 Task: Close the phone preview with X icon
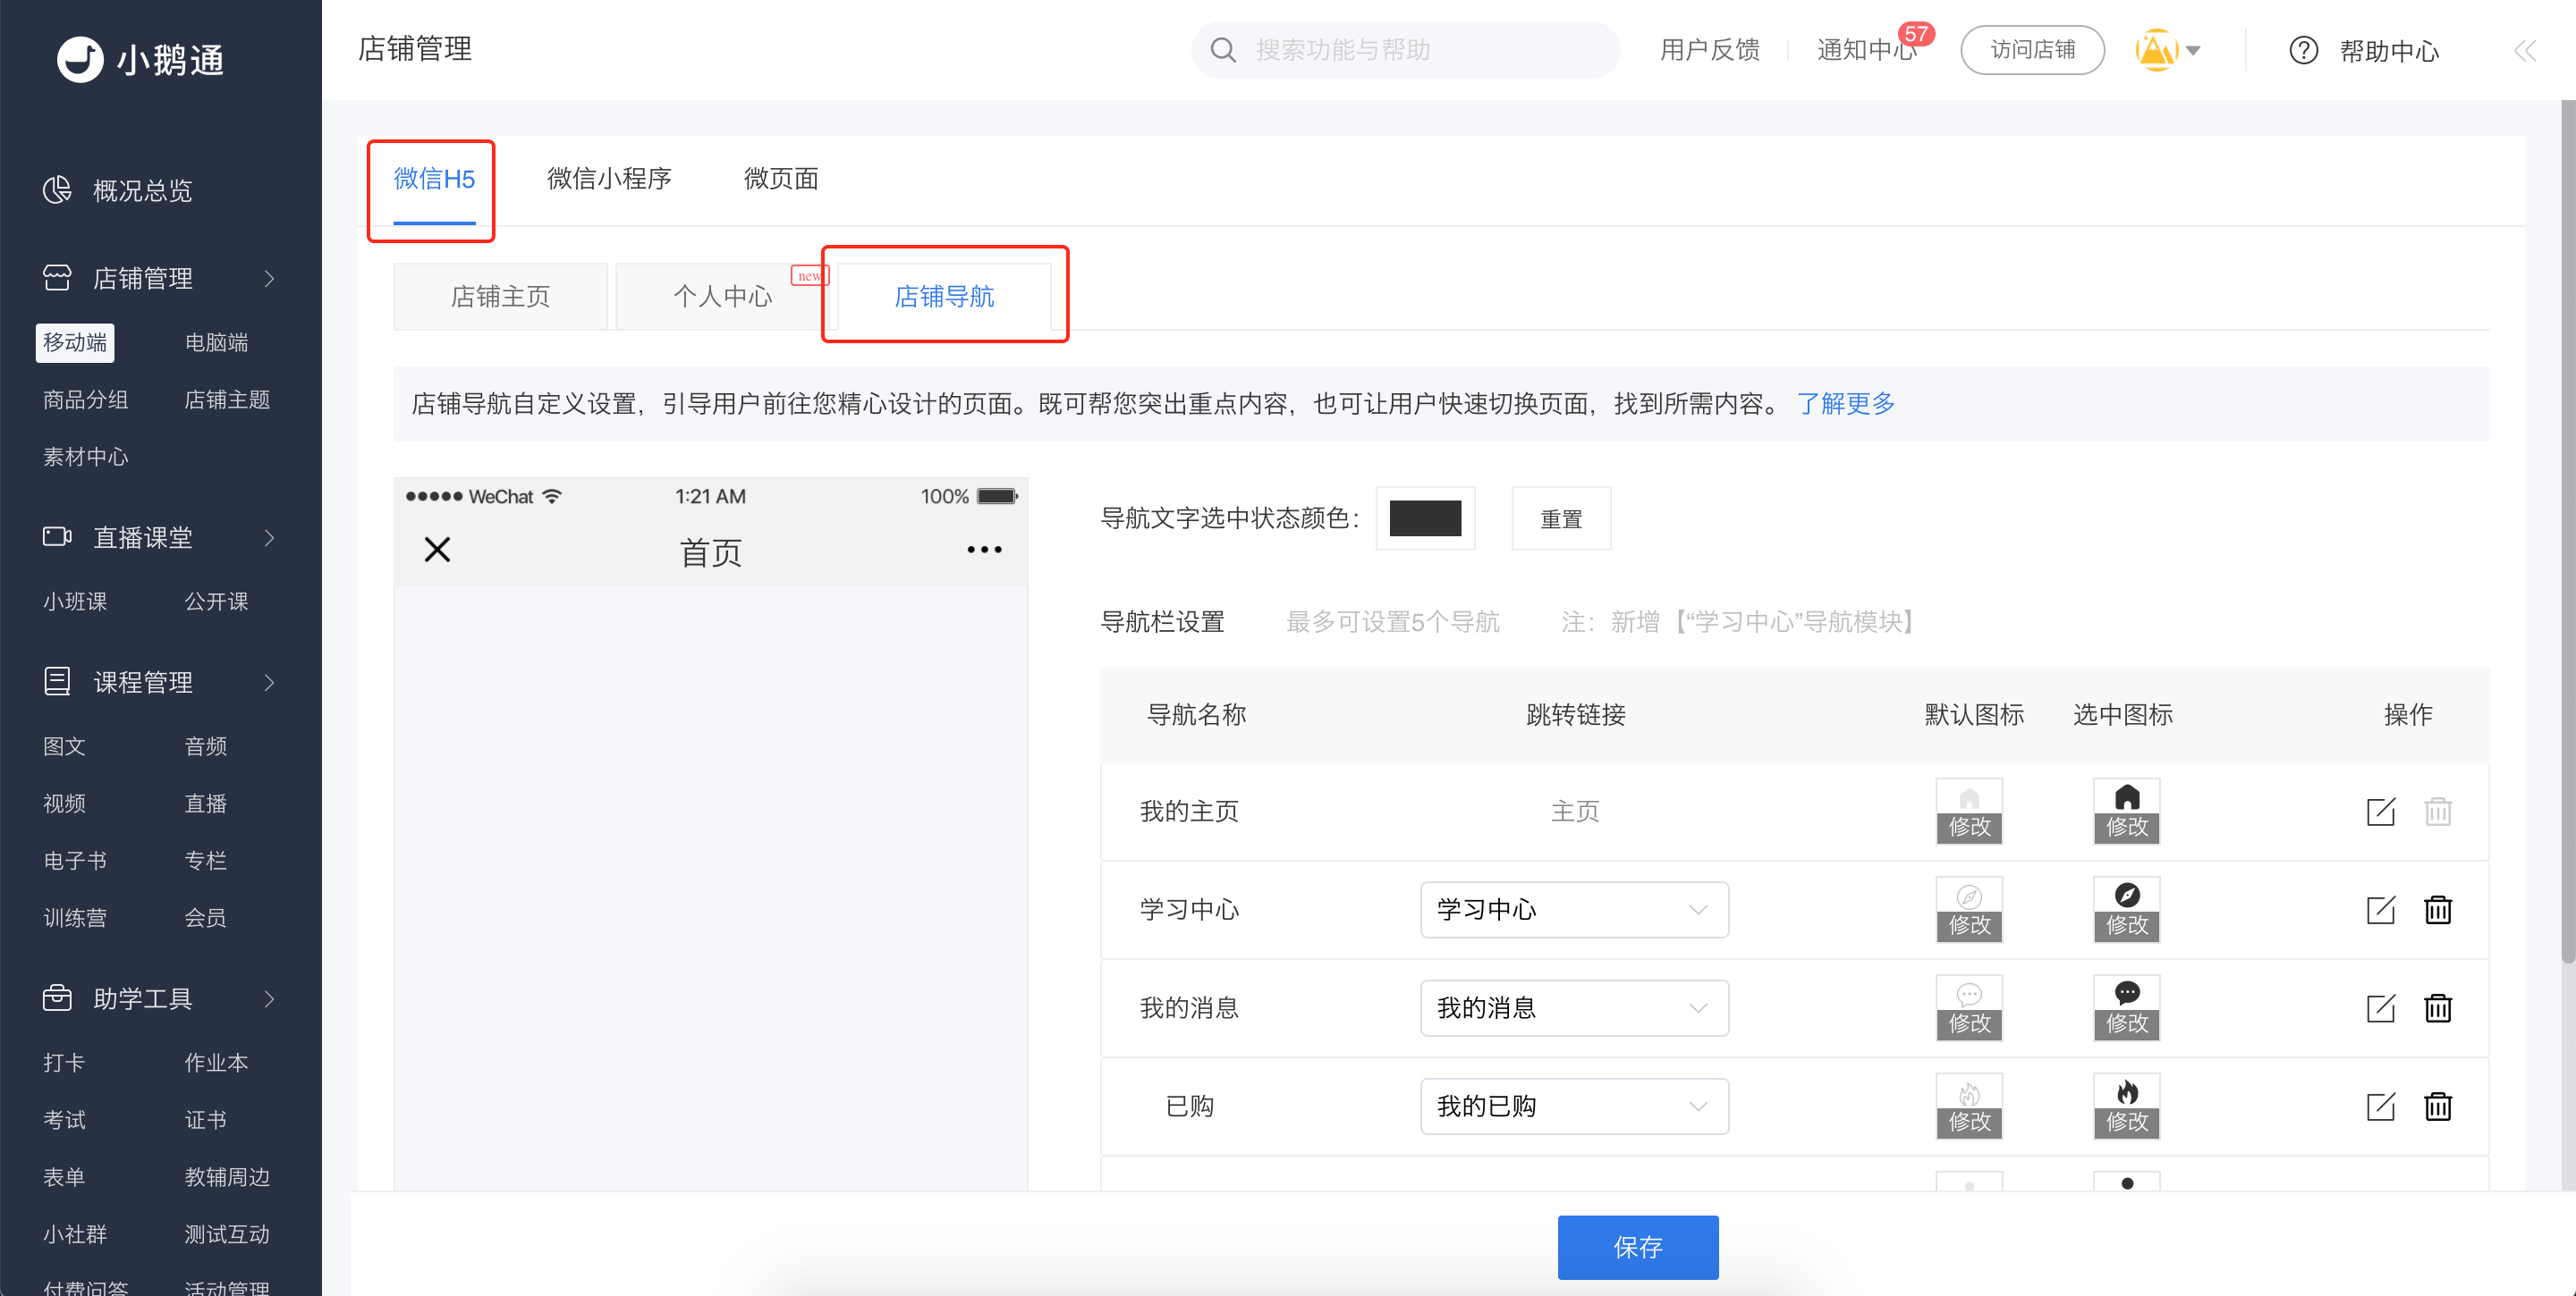click(x=437, y=550)
